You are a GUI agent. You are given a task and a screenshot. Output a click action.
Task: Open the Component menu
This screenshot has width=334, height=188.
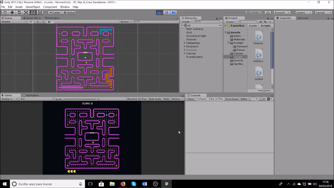[x=50, y=7]
